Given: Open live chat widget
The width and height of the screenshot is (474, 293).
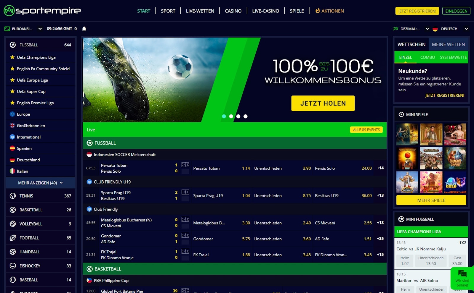Looking at the screenshot, I should point(462,278).
